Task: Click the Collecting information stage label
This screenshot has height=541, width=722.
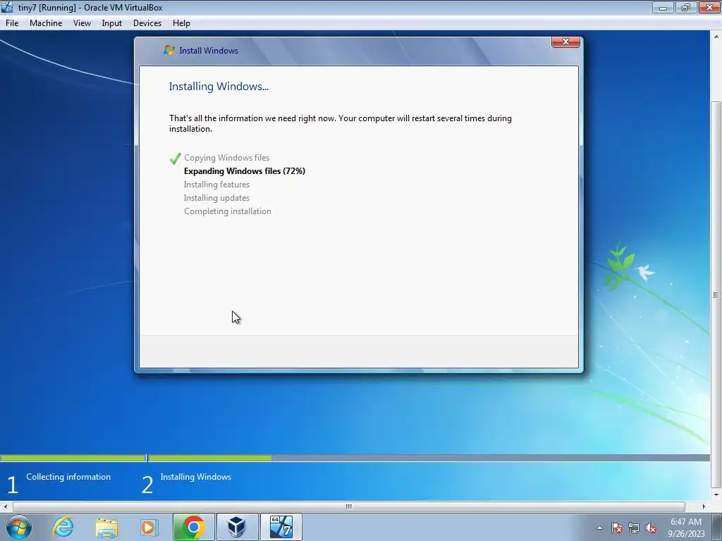Action: [x=68, y=477]
